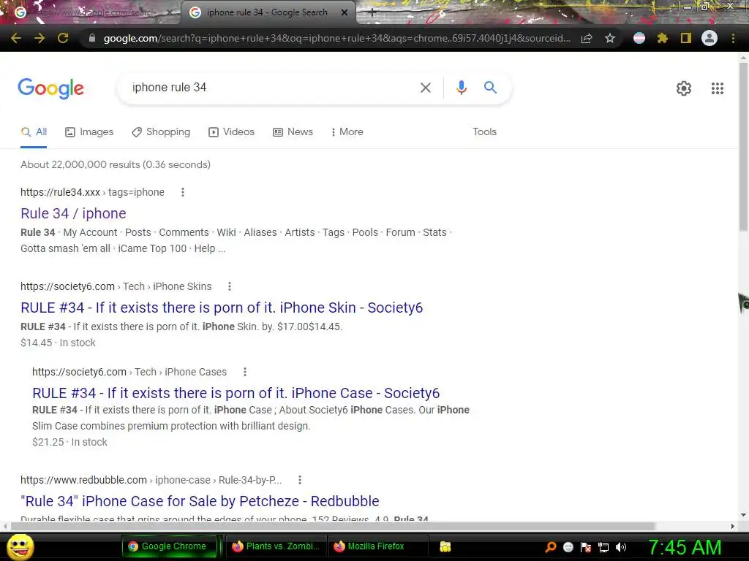The image size is (749, 561).
Task: Click the vertical scrollbar thumb
Action: 743,148
